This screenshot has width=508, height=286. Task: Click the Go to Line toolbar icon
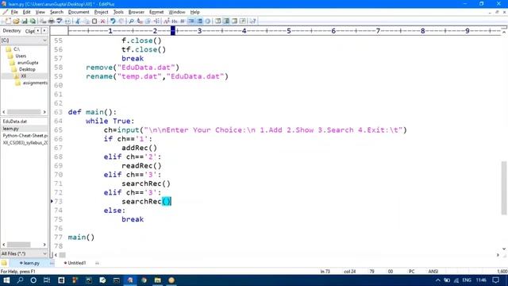156,21
